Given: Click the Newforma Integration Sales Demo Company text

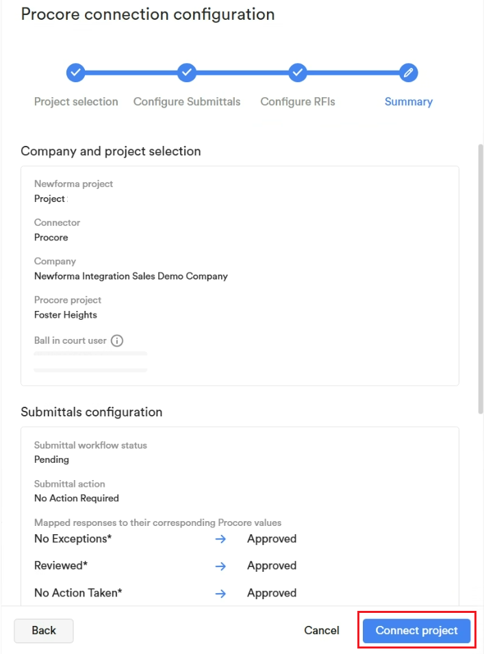Looking at the screenshot, I should pos(131,276).
